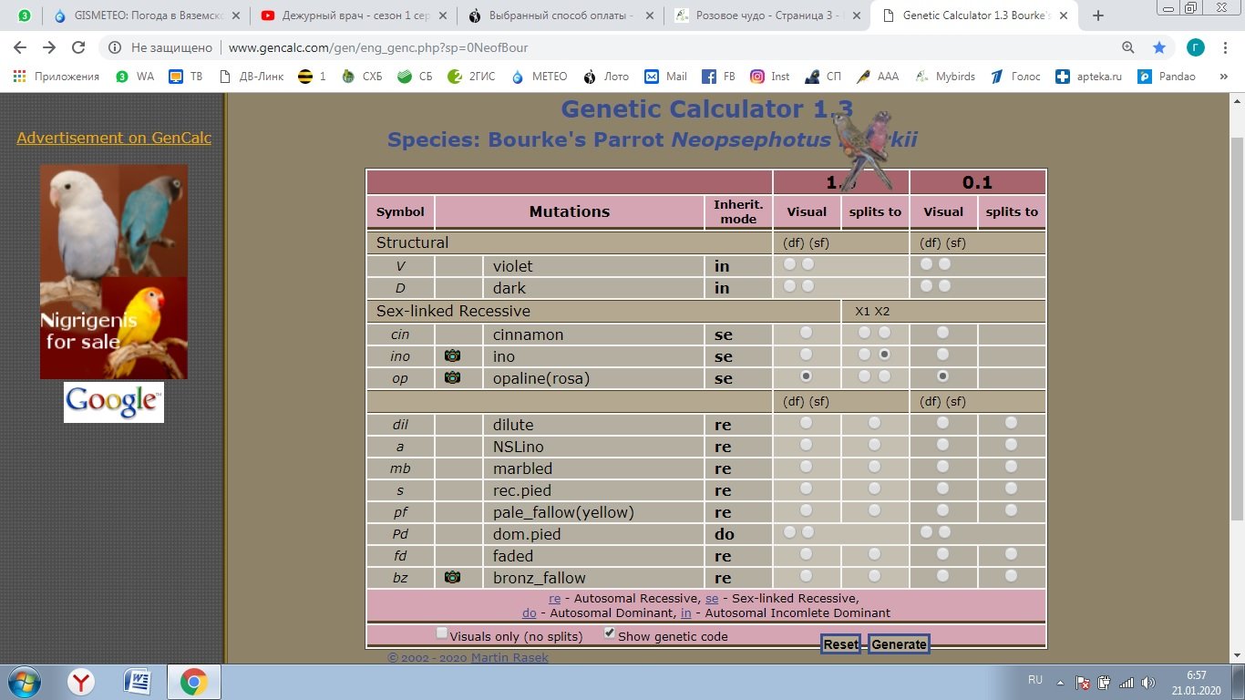Open Advertisement on GenCalc link
Screen dimensions: 1245x700
[x=114, y=138]
